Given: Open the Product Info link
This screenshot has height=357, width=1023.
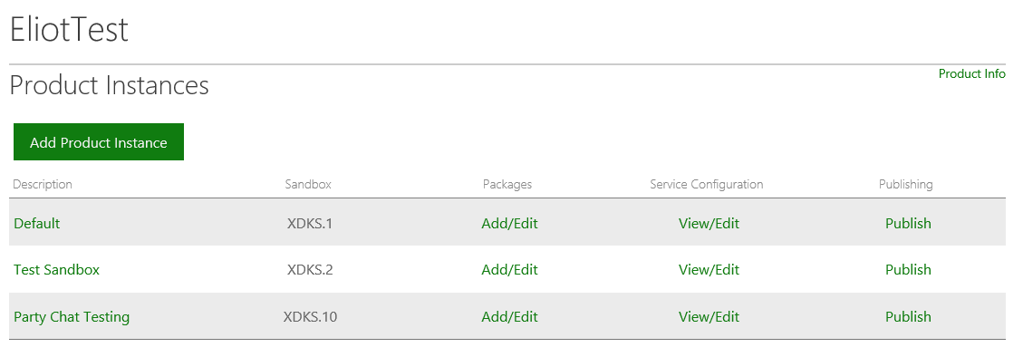Looking at the screenshot, I should (x=971, y=73).
